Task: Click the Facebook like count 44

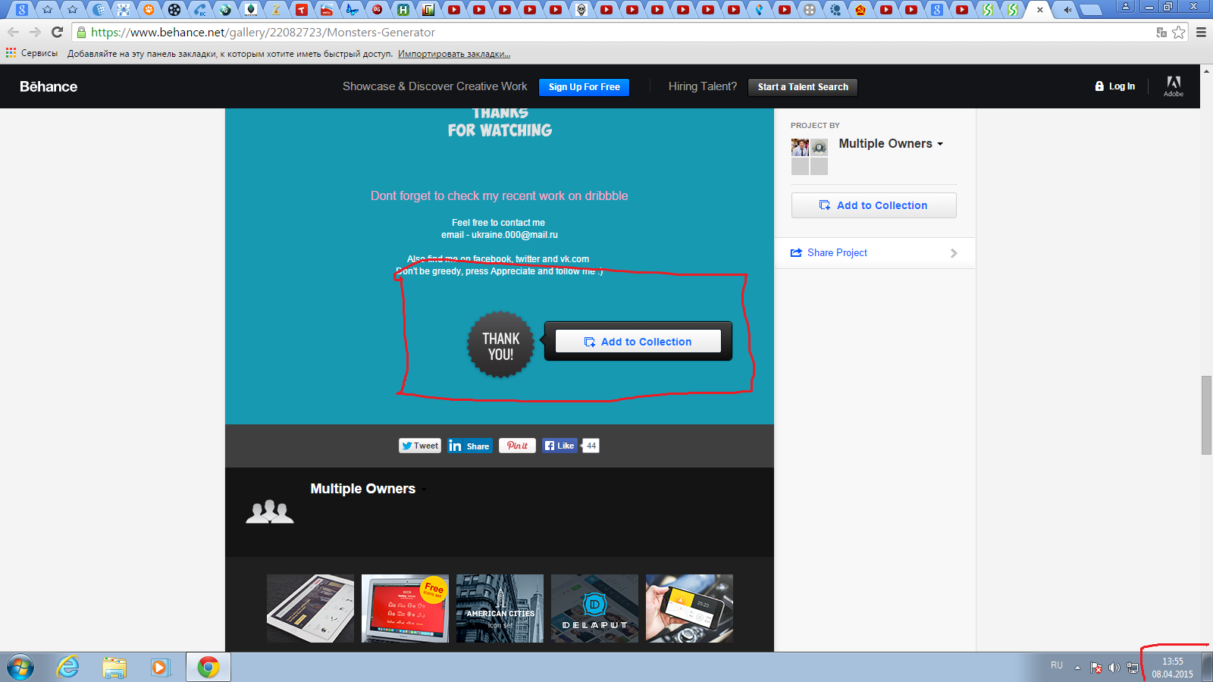Action: 591,446
